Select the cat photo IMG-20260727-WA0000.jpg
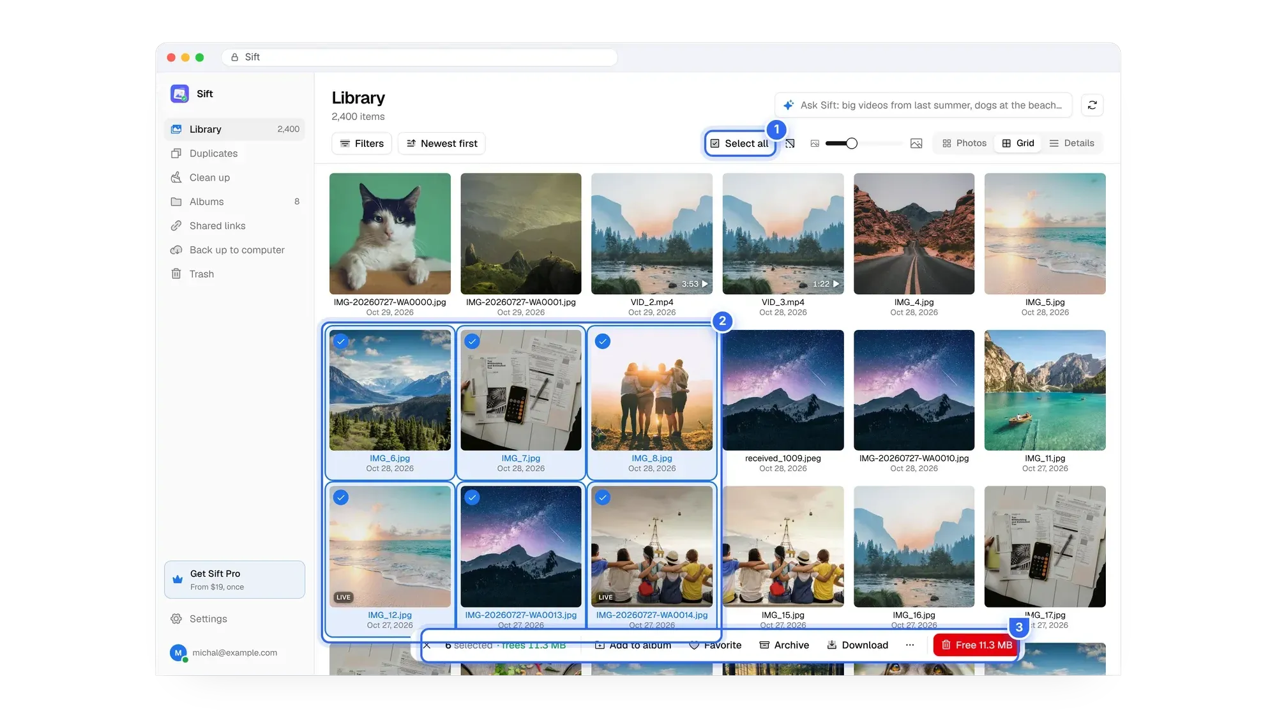The height and width of the screenshot is (718, 1277). (389, 234)
